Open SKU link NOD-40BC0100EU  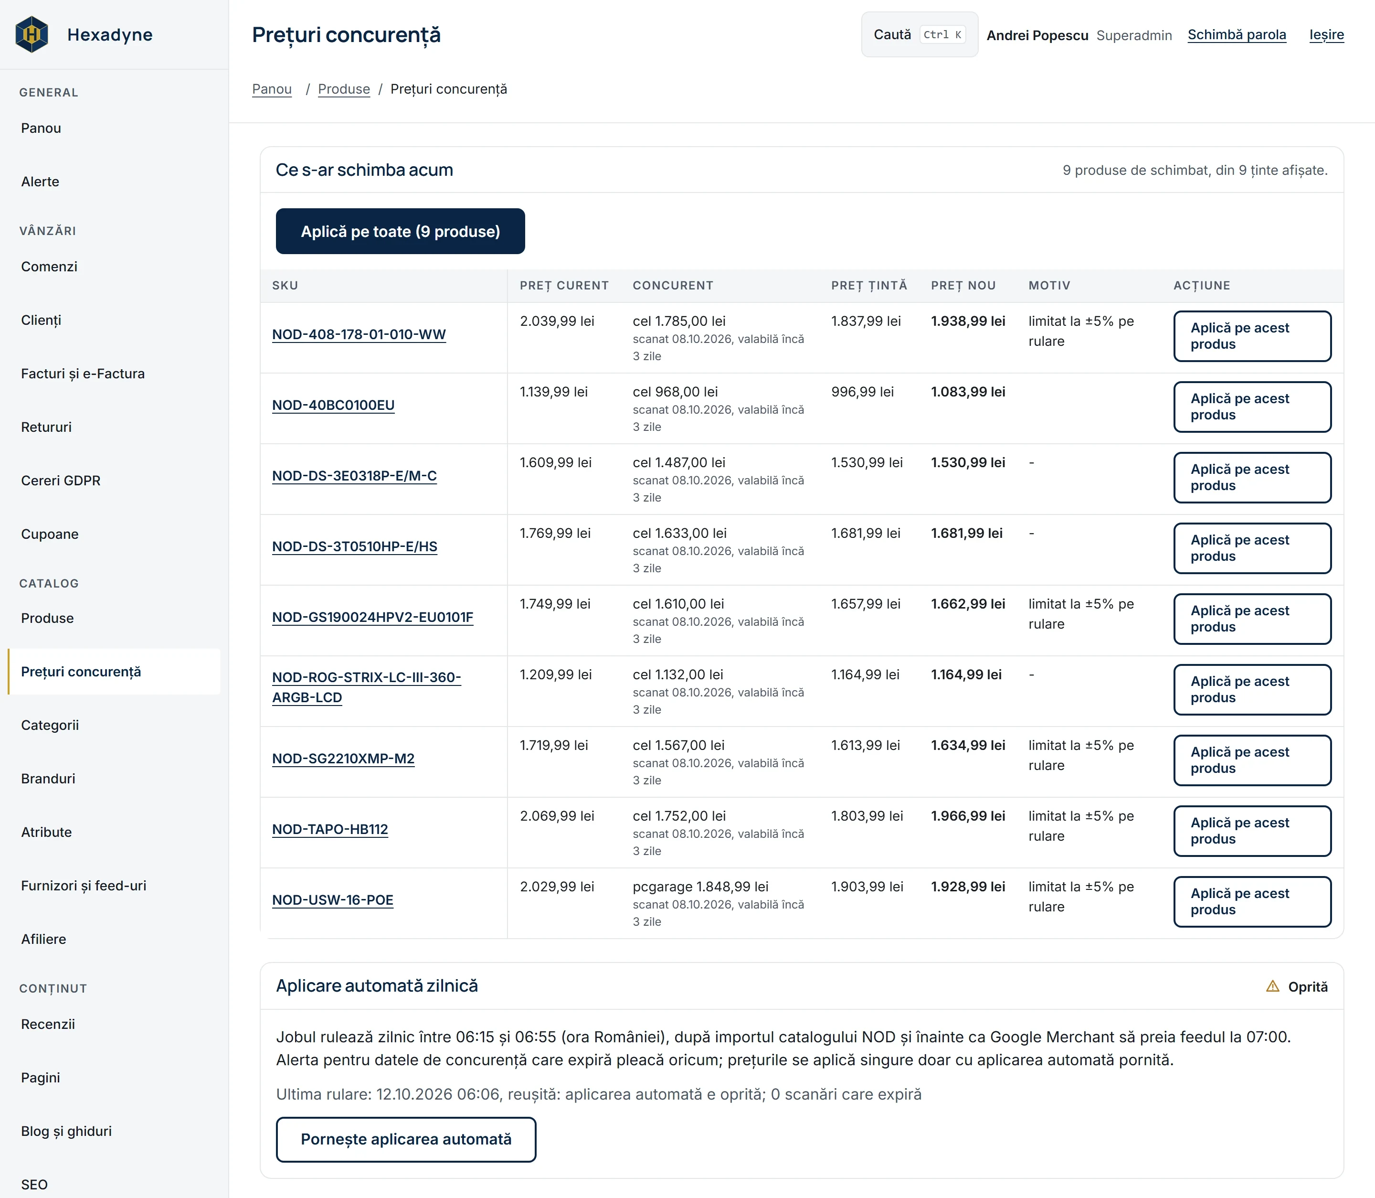(333, 405)
